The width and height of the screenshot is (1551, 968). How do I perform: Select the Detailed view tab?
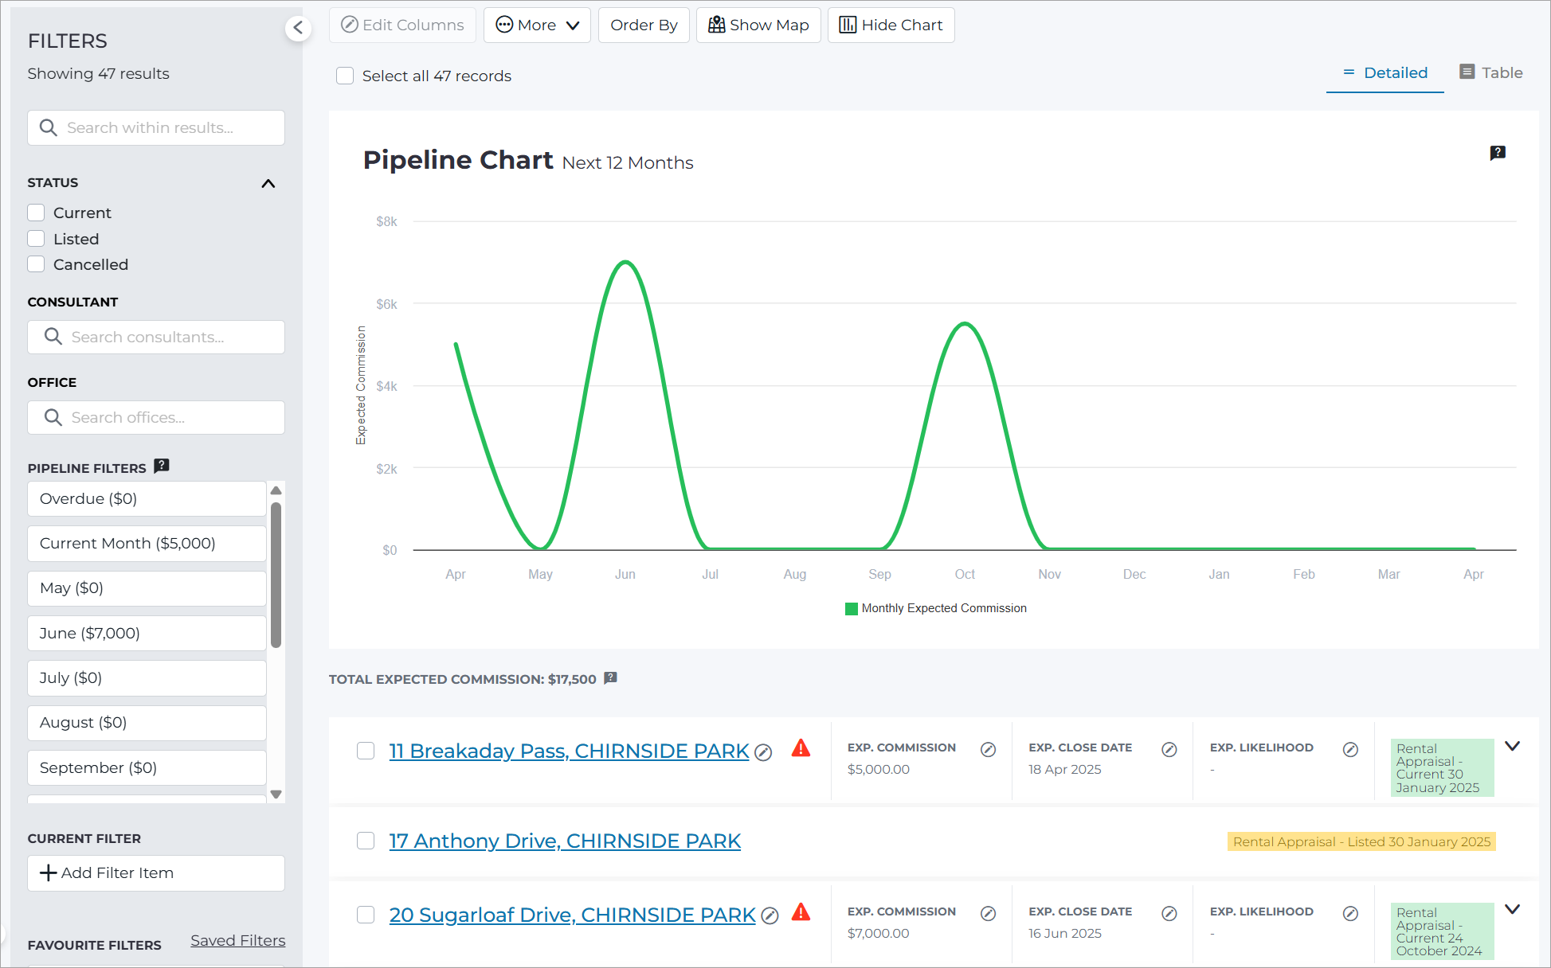tap(1385, 72)
